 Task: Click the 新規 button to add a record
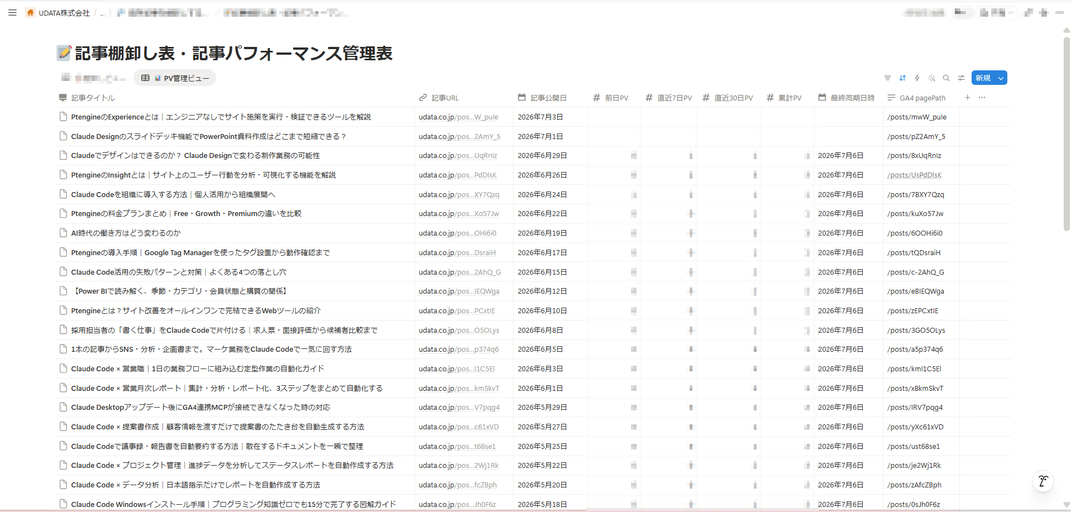tap(983, 78)
